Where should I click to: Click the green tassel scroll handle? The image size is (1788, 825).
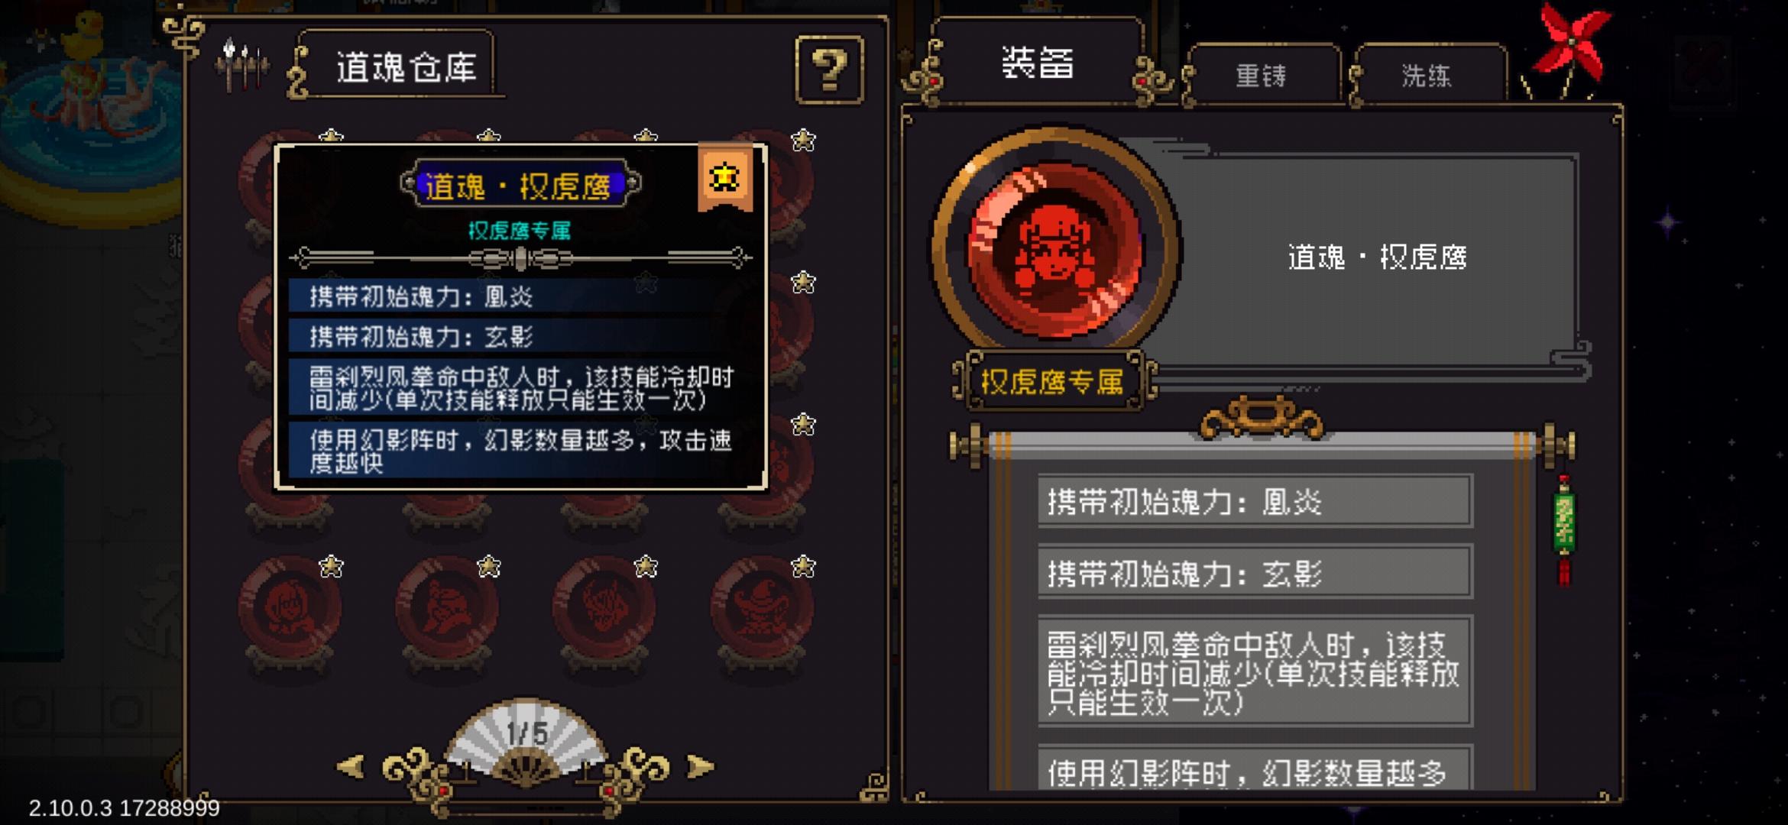[x=1564, y=529]
